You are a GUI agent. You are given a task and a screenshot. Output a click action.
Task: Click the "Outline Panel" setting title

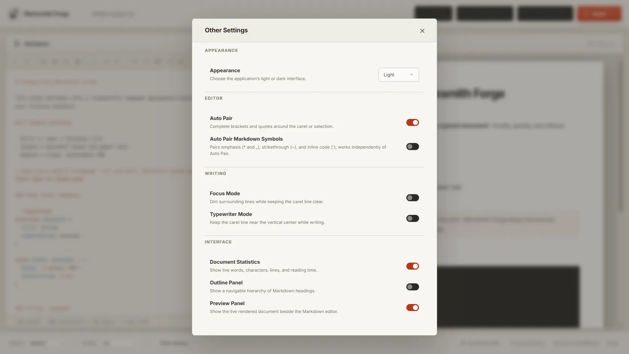226,283
